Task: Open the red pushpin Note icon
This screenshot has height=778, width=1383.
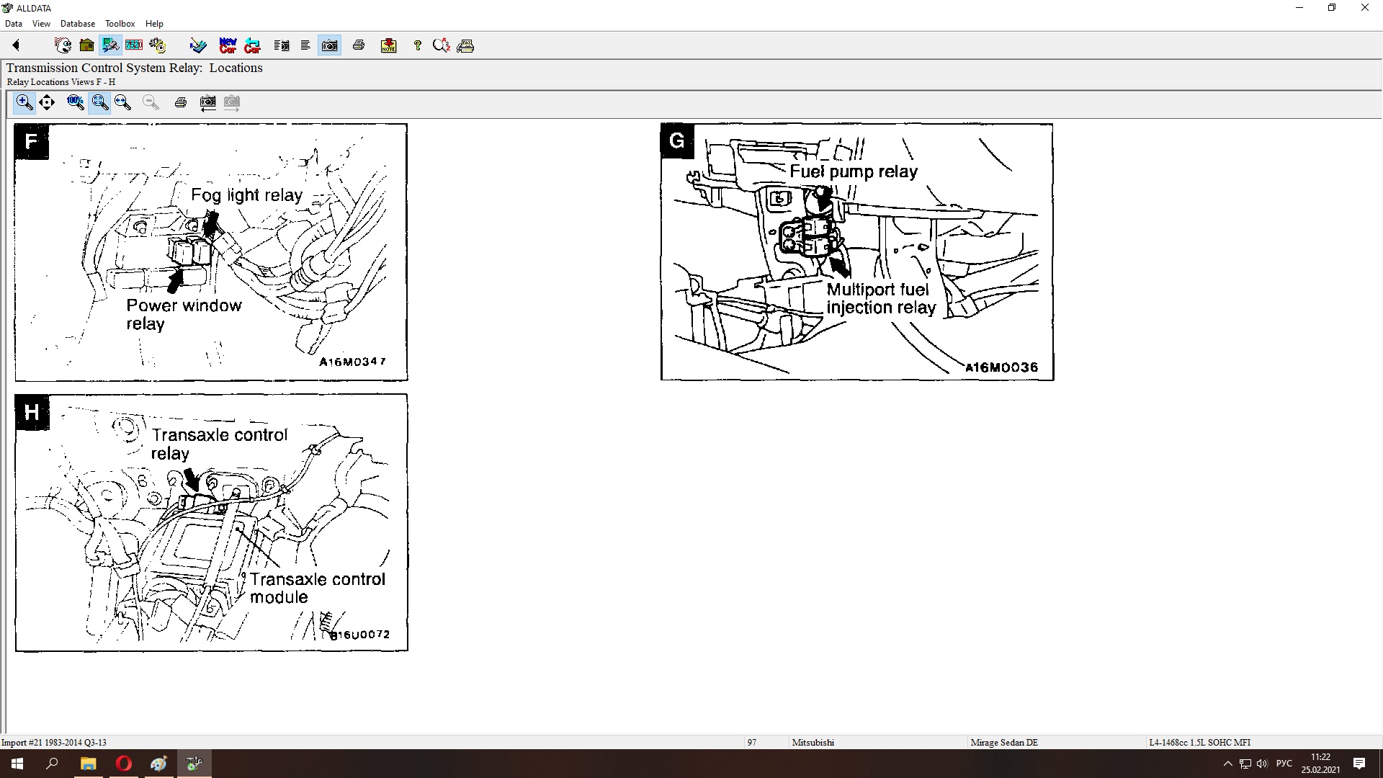Action: (388, 45)
